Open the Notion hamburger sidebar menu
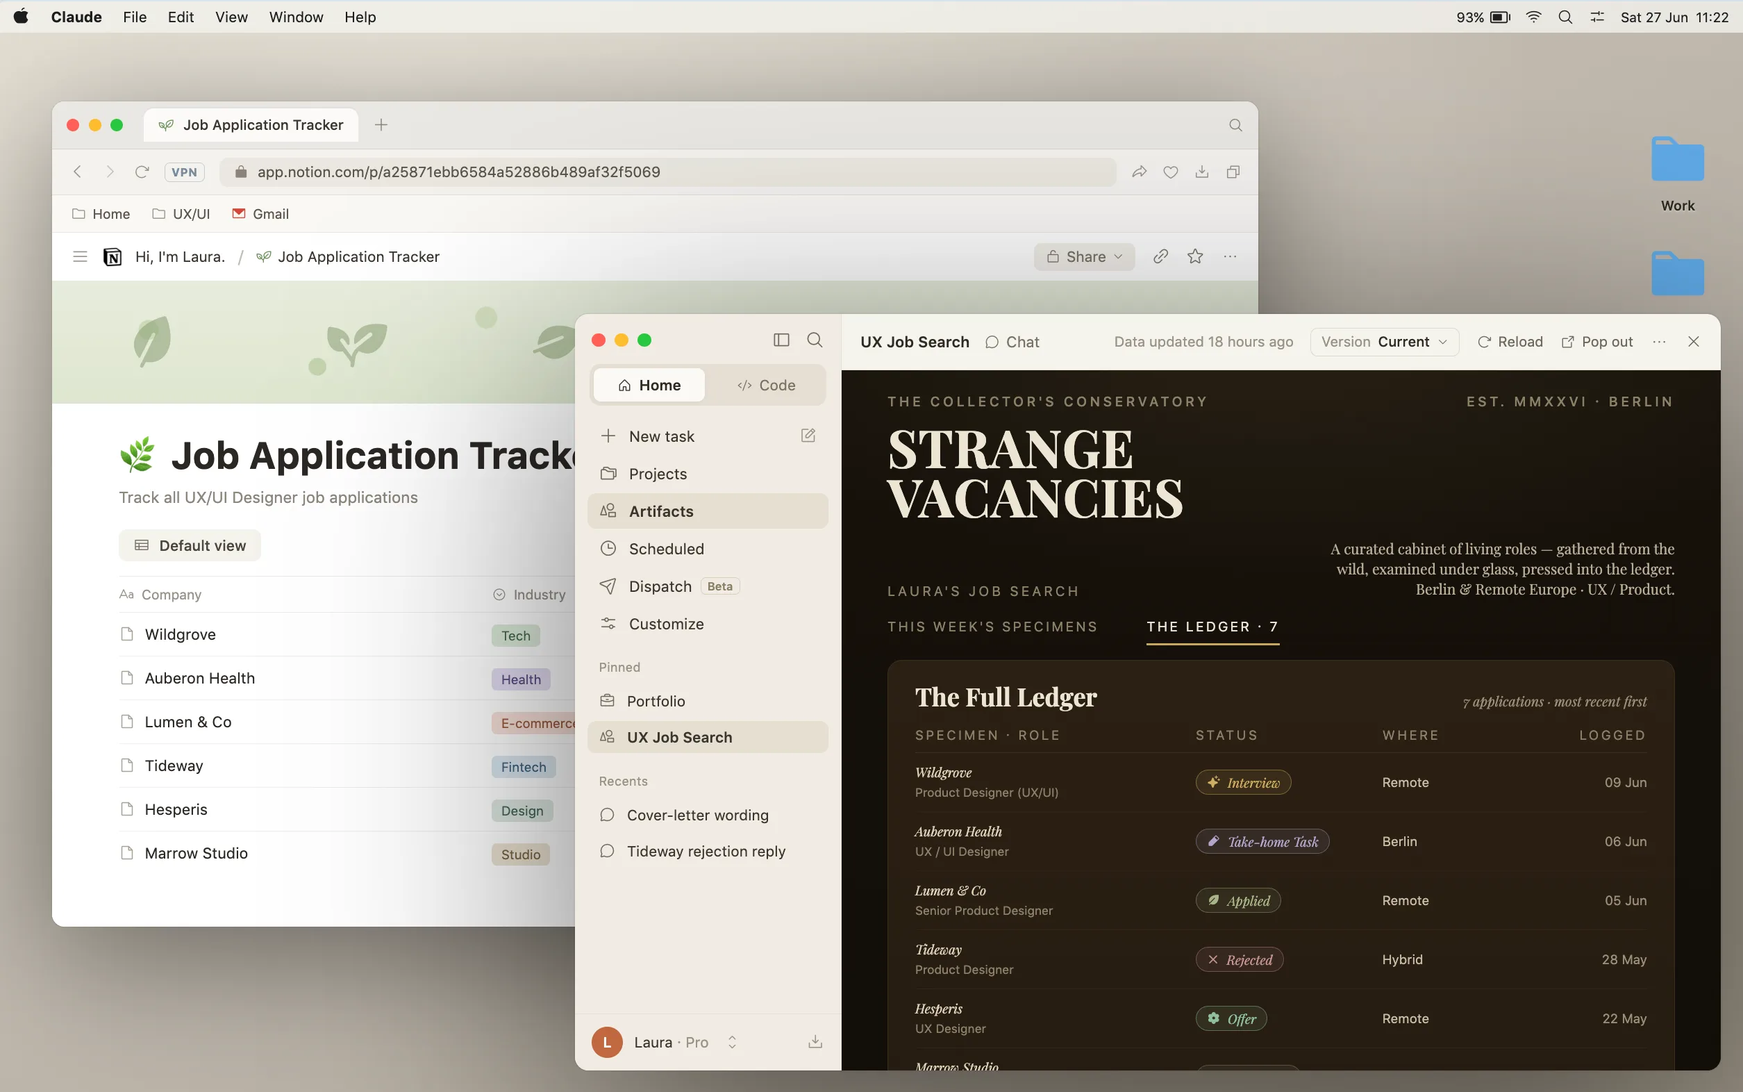Screen dimensions: 1743x1092 pos(80,256)
